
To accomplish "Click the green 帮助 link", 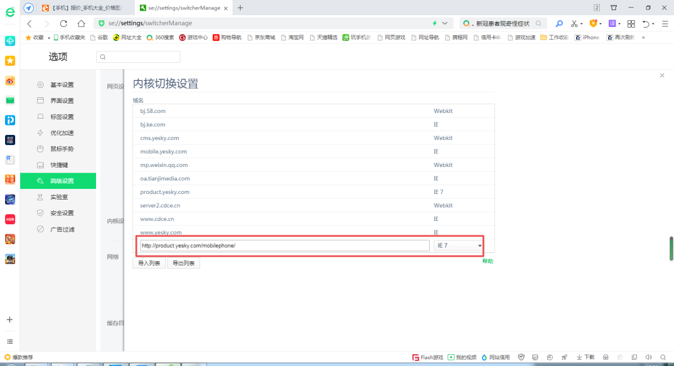I will (x=487, y=261).
